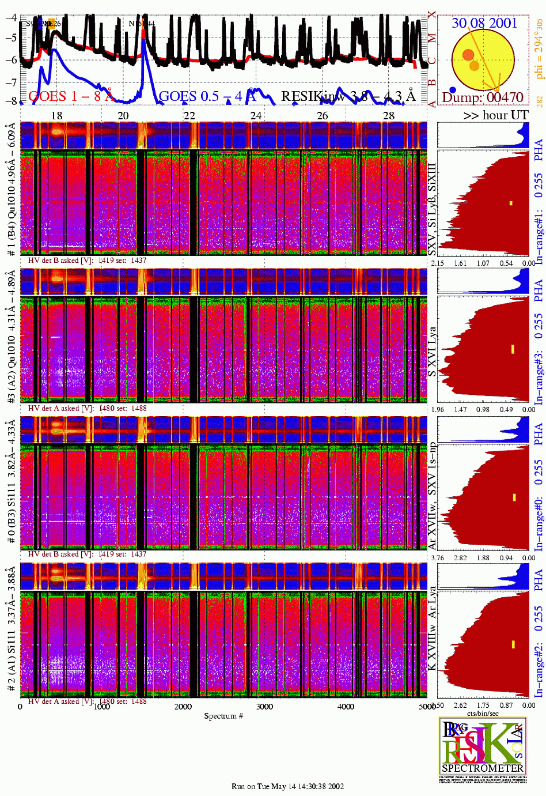Click the 'cts/bin/sec' axis label
This screenshot has height=796, width=546.
pos(483,713)
